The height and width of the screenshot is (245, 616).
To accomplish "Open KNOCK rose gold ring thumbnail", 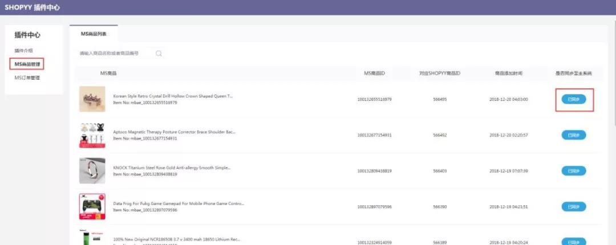I will tap(92, 171).
